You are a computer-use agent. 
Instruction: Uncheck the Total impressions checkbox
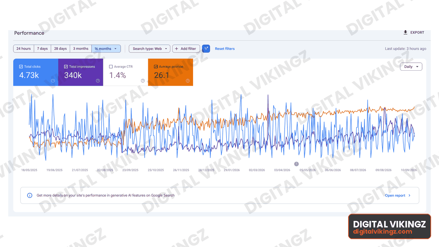tap(66, 67)
